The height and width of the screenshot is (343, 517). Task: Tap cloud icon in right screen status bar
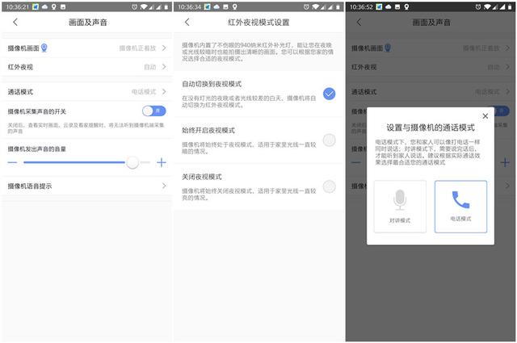click(389, 6)
